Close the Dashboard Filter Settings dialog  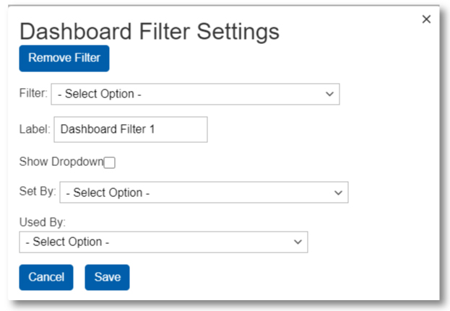[x=426, y=19]
